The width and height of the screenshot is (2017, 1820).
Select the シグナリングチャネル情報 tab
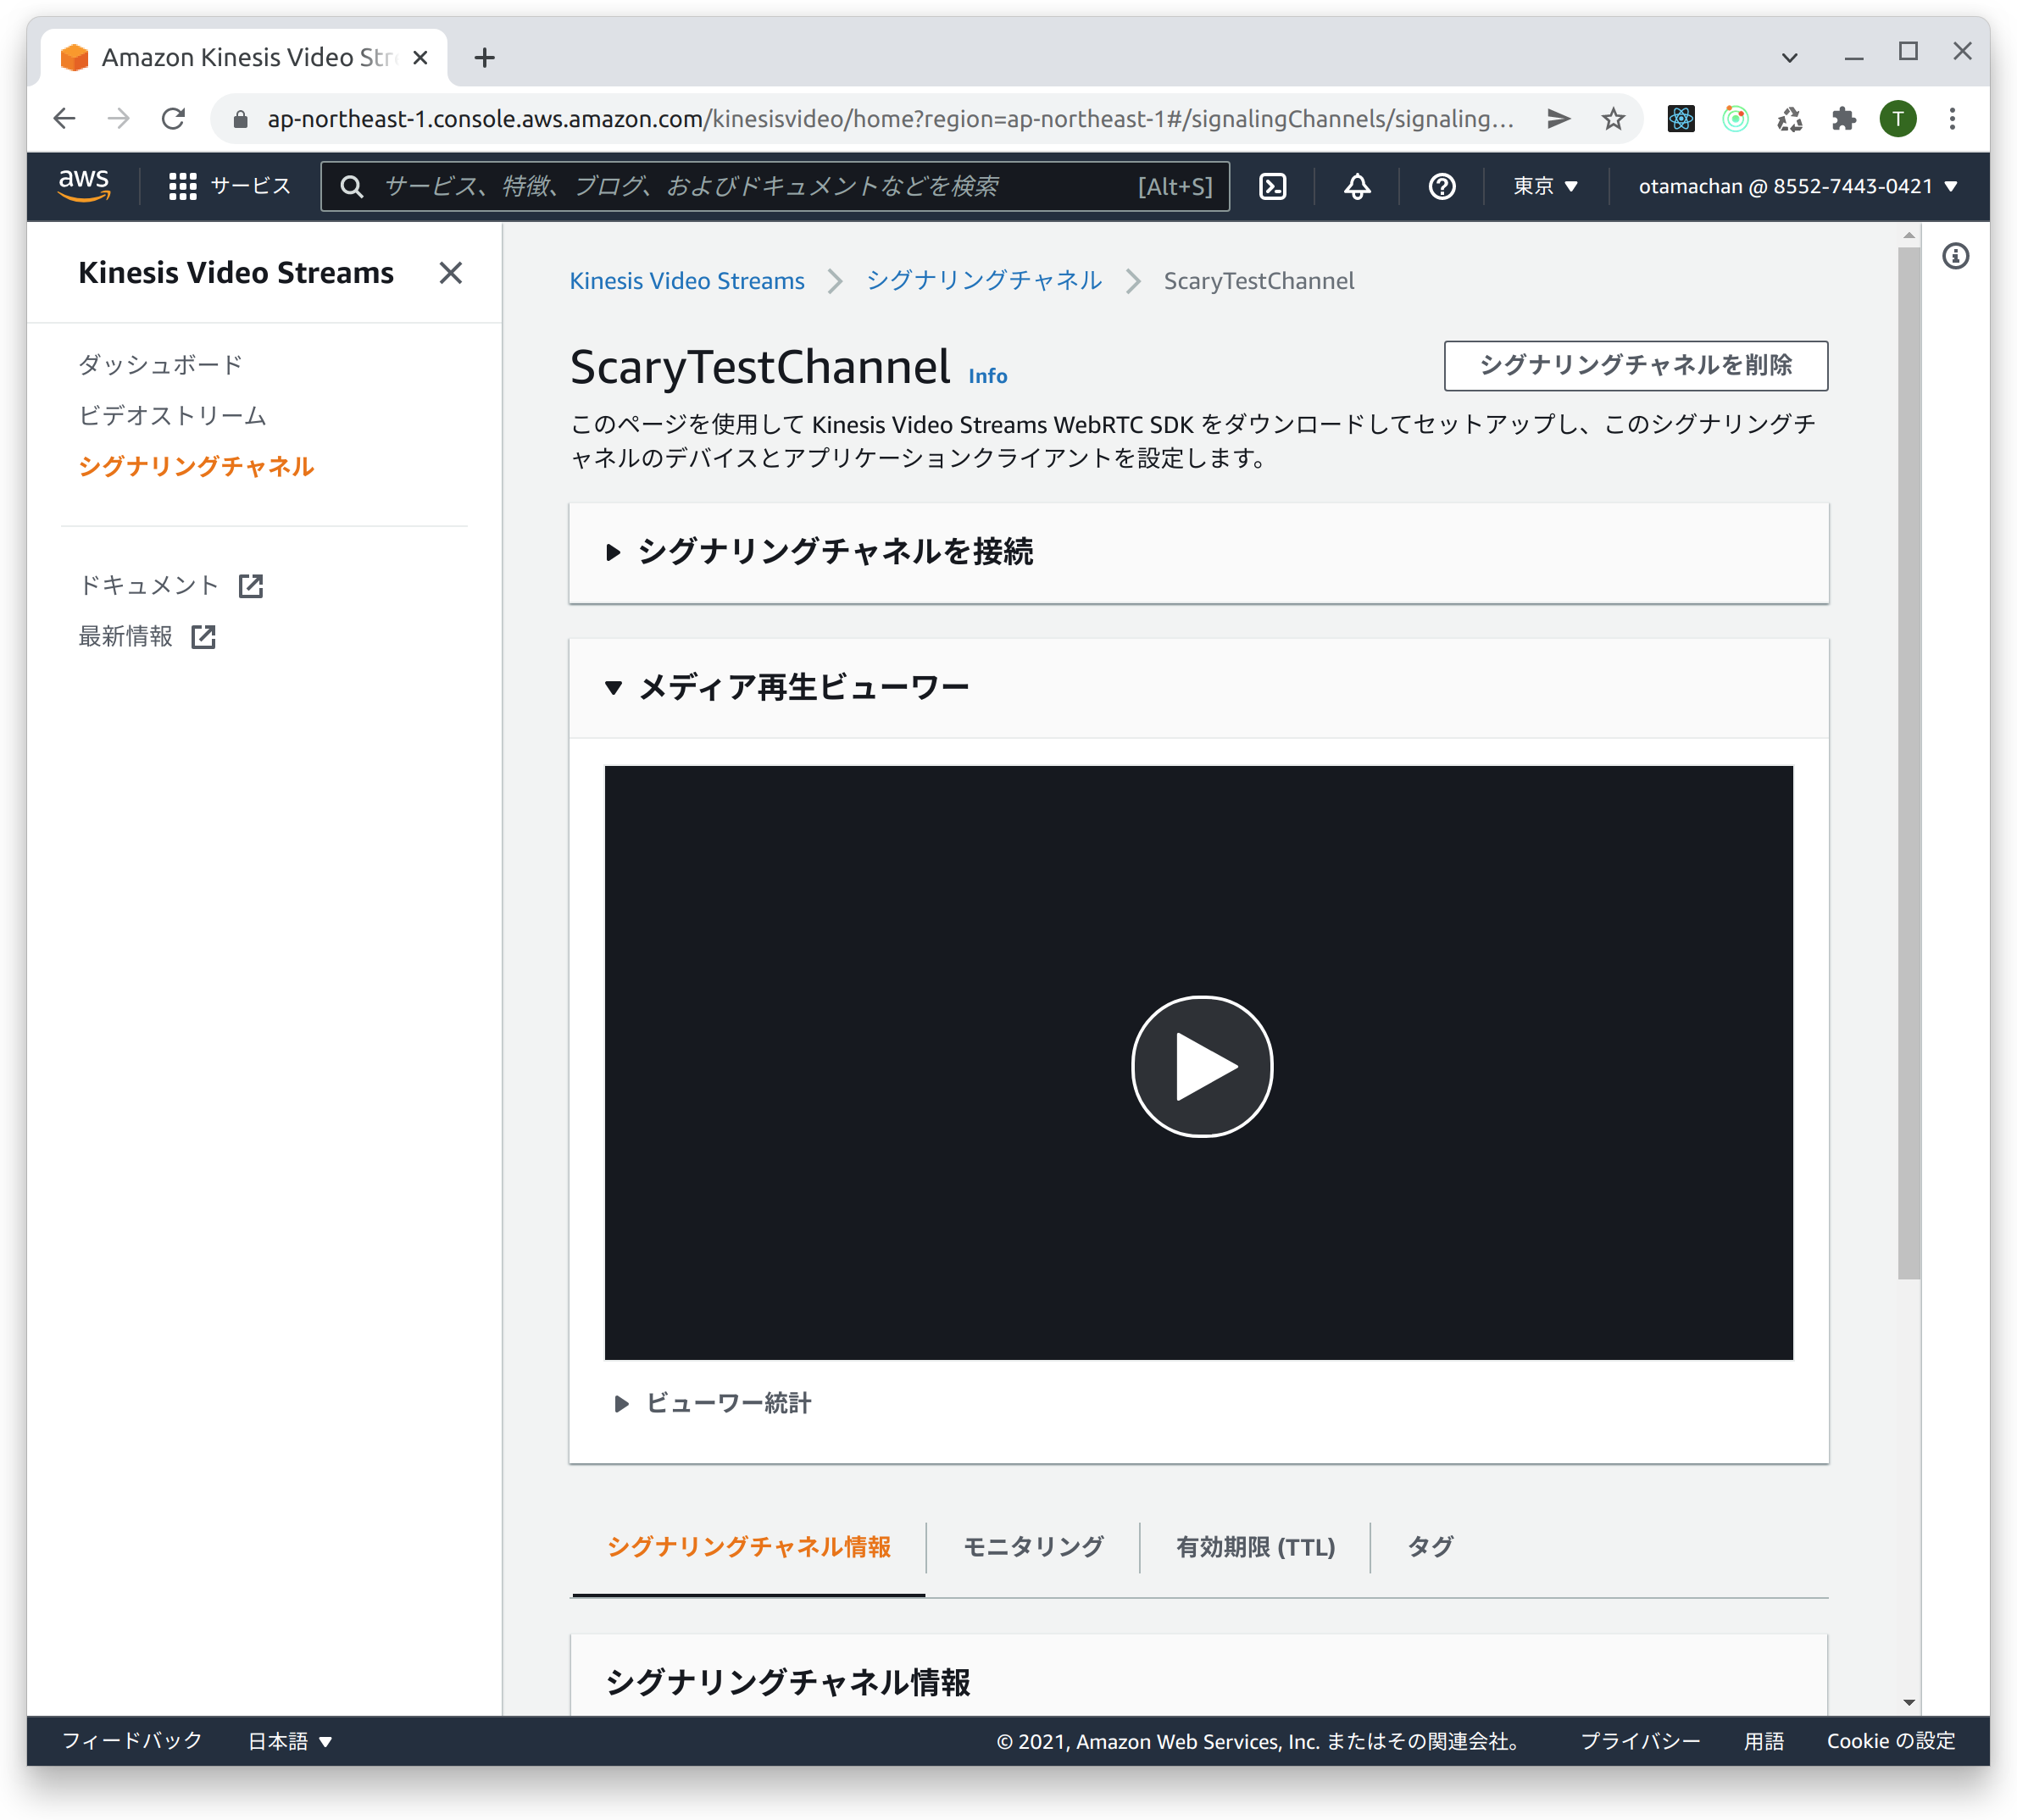click(748, 1547)
